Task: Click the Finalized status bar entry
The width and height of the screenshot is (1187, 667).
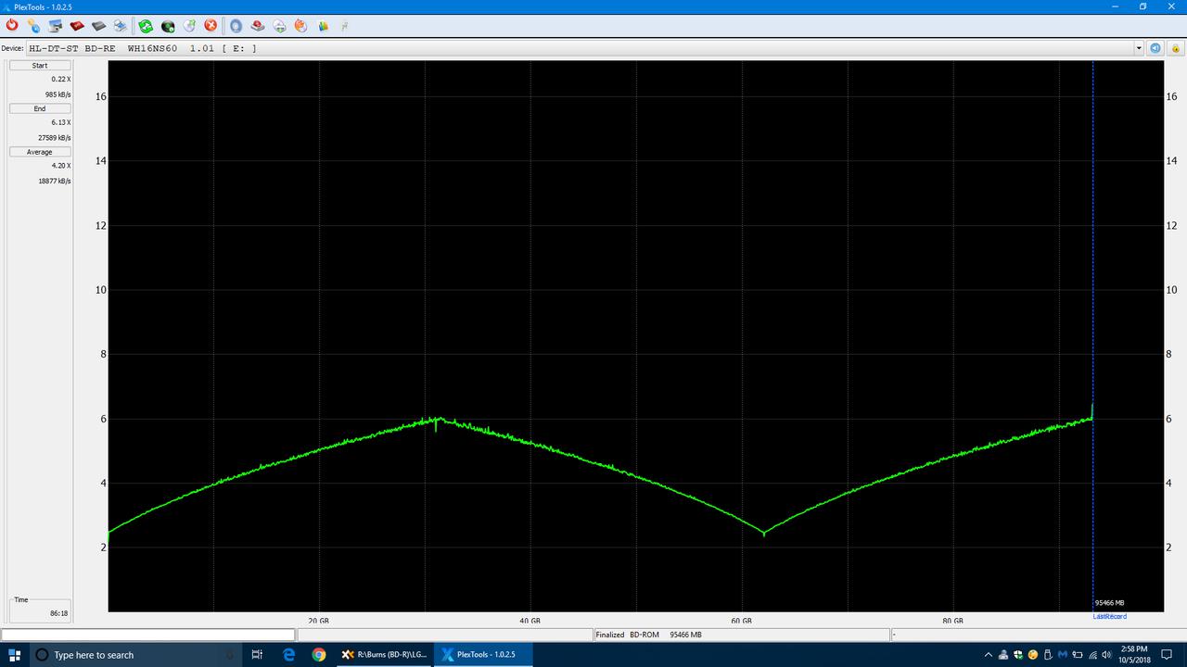Action: 610,635
